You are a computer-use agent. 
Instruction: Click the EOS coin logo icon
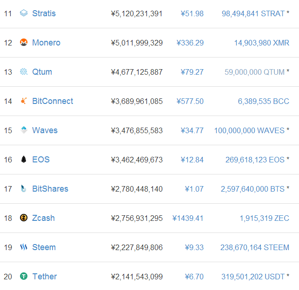(x=24, y=160)
